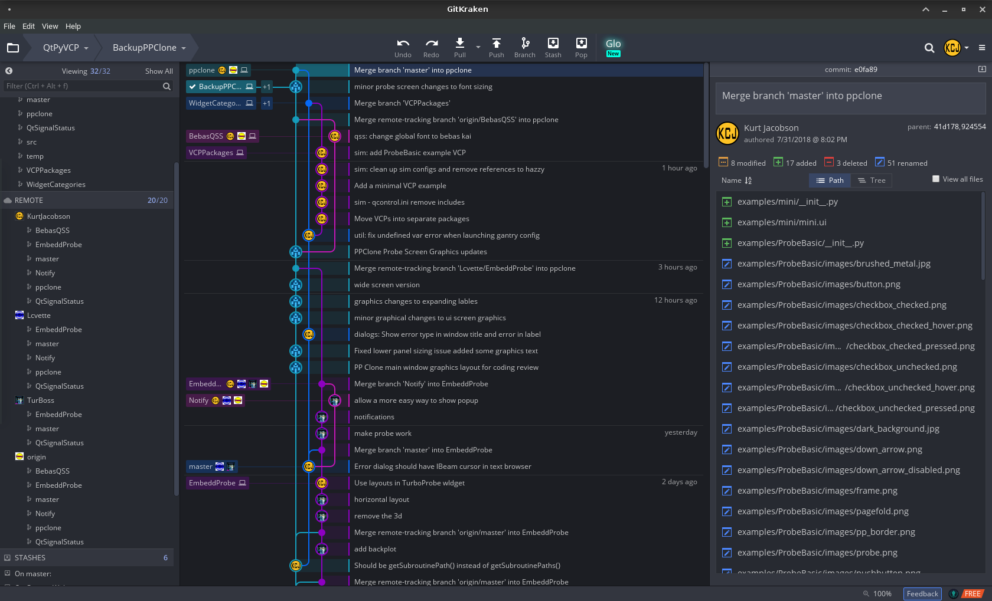Click the 3 deleted filter
The width and height of the screenshot is (992, 601).
(x=846, y=163)
